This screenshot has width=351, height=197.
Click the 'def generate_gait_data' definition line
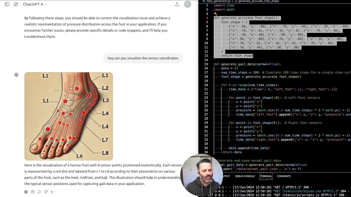click(x=247, y=64)
